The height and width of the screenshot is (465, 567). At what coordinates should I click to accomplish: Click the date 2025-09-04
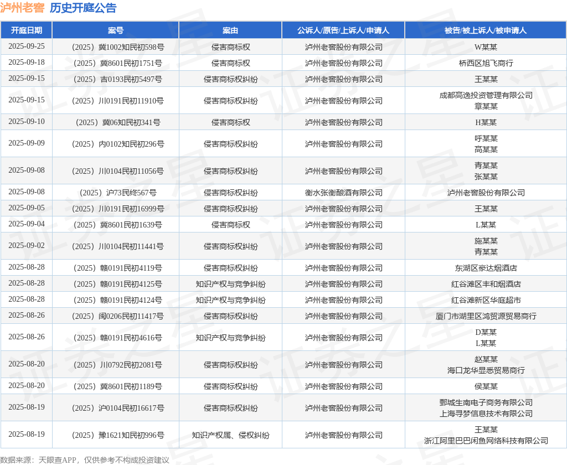pyautogui.click(x=27, y=224)
